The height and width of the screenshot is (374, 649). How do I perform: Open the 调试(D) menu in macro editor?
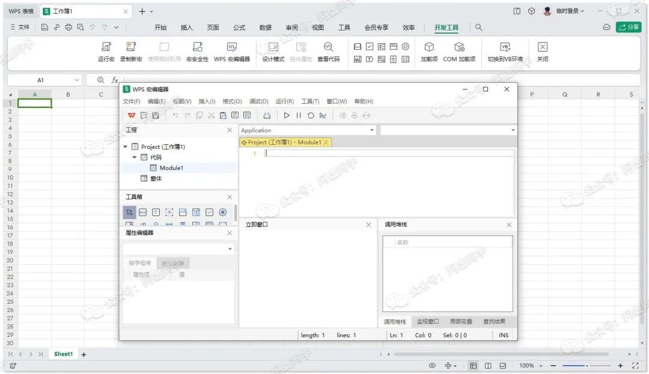[258, 101]
